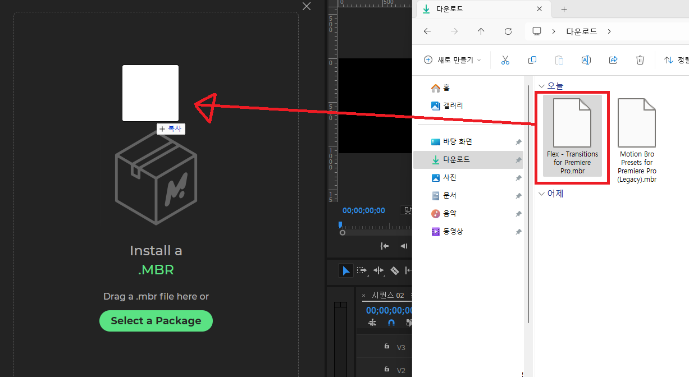Pick the Ripple Edit tool

click(x=378, y=270)
